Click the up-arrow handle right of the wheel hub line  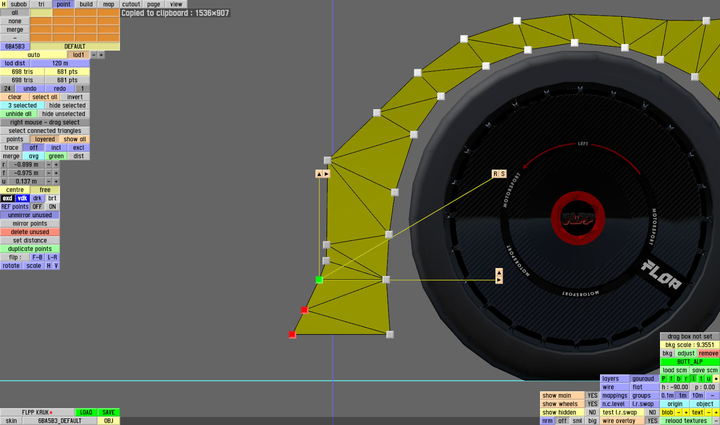click(499, 272)
